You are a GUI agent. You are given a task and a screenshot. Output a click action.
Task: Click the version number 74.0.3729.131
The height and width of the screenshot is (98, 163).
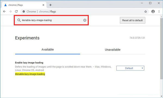(137, 38)
